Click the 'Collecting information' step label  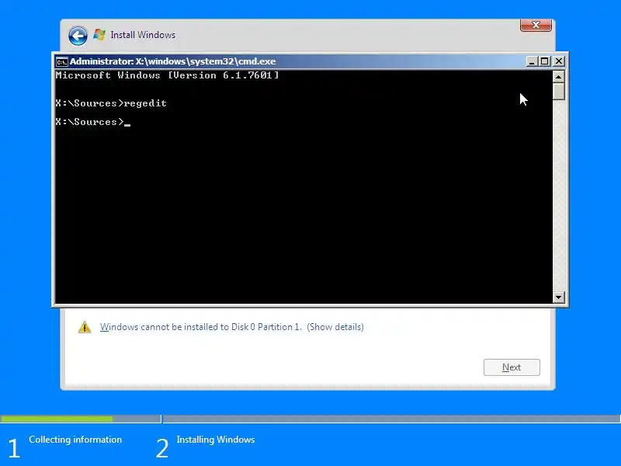coord(75,440)
